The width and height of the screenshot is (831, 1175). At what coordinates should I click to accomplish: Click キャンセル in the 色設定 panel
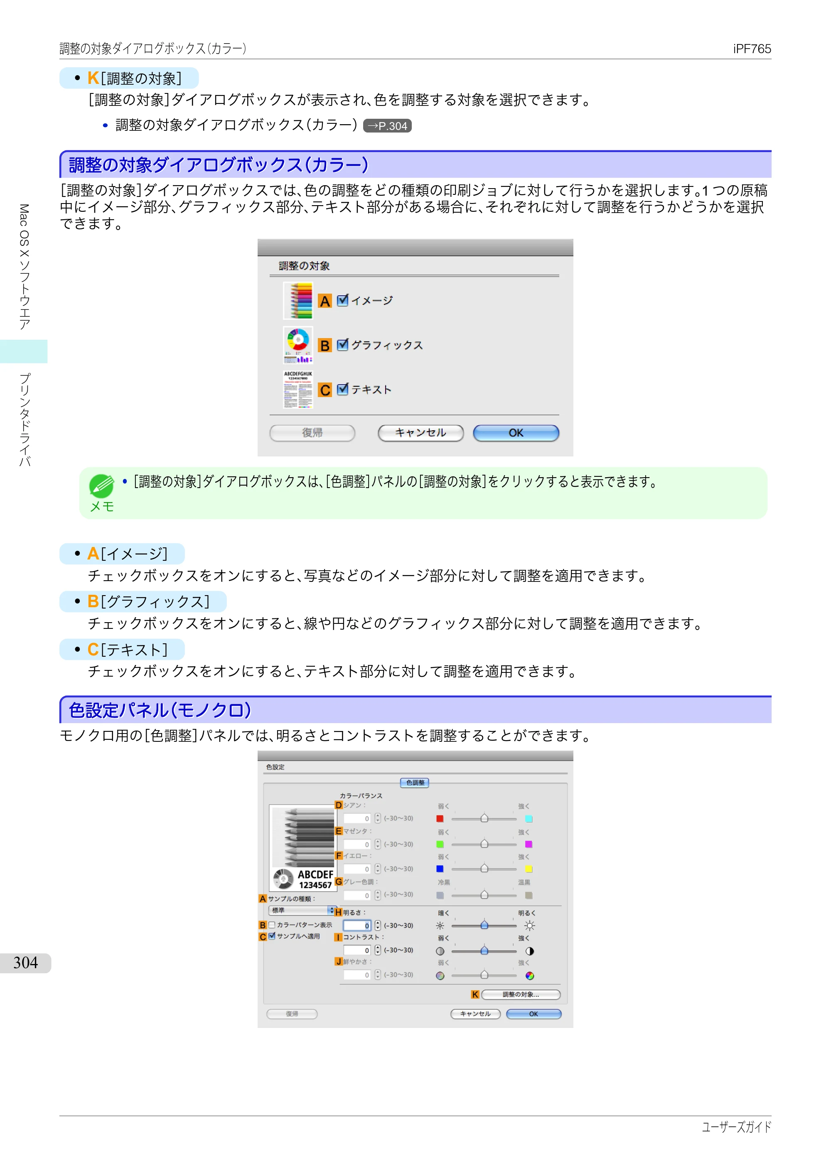475,1014
